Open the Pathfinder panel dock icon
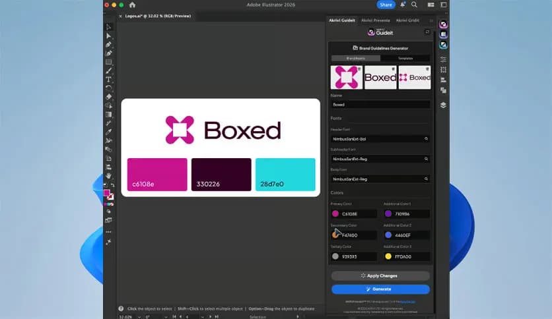This screenshot has height=319, width=552. pos(443,90)
